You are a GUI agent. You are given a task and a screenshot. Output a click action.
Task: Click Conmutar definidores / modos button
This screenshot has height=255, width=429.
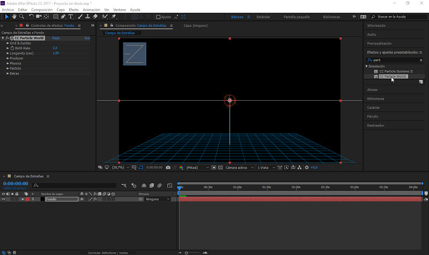point(108,253)
